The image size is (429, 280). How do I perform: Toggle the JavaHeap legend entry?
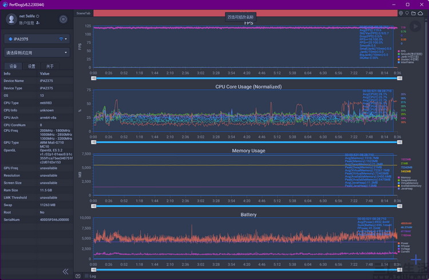click(405, 188)
